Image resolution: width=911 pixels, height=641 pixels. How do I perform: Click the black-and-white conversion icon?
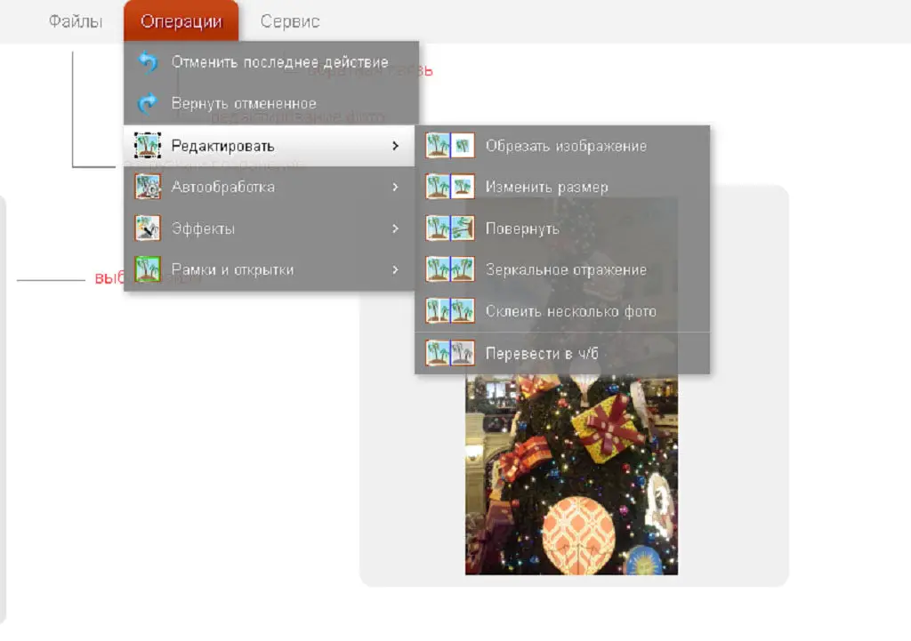(450, 353)
